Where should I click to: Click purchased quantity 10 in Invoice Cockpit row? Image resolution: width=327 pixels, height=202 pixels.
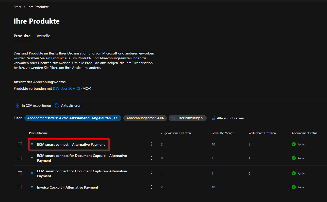(213, 187)
